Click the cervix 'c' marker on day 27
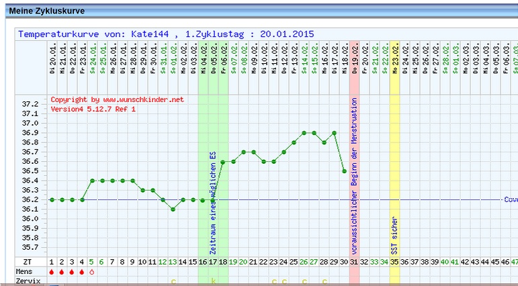 [x=314, y=281]
